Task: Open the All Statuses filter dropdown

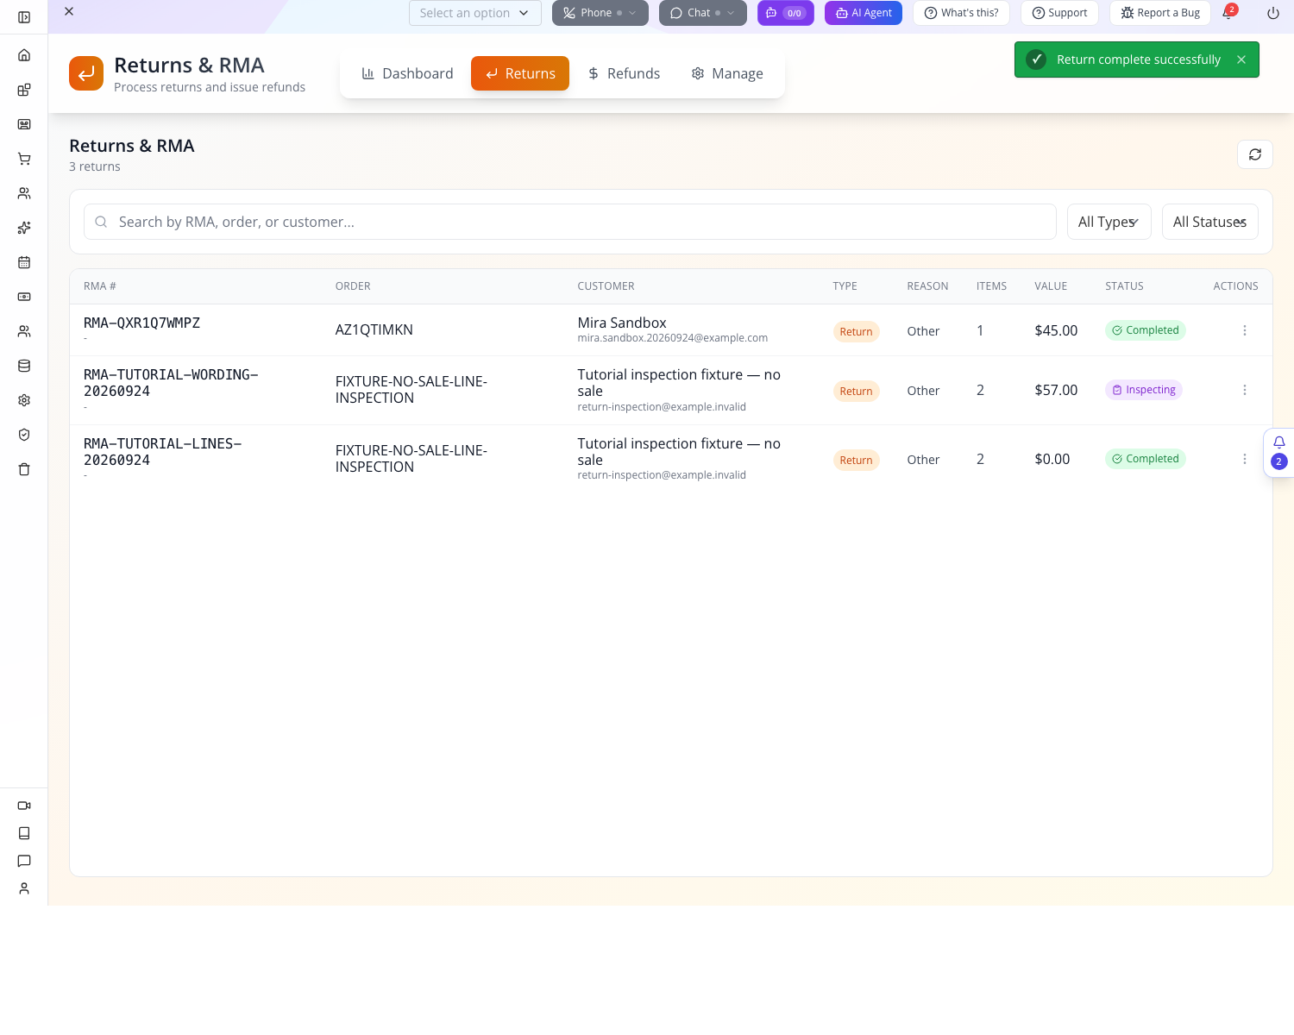Action: [x=1209, y=222]
